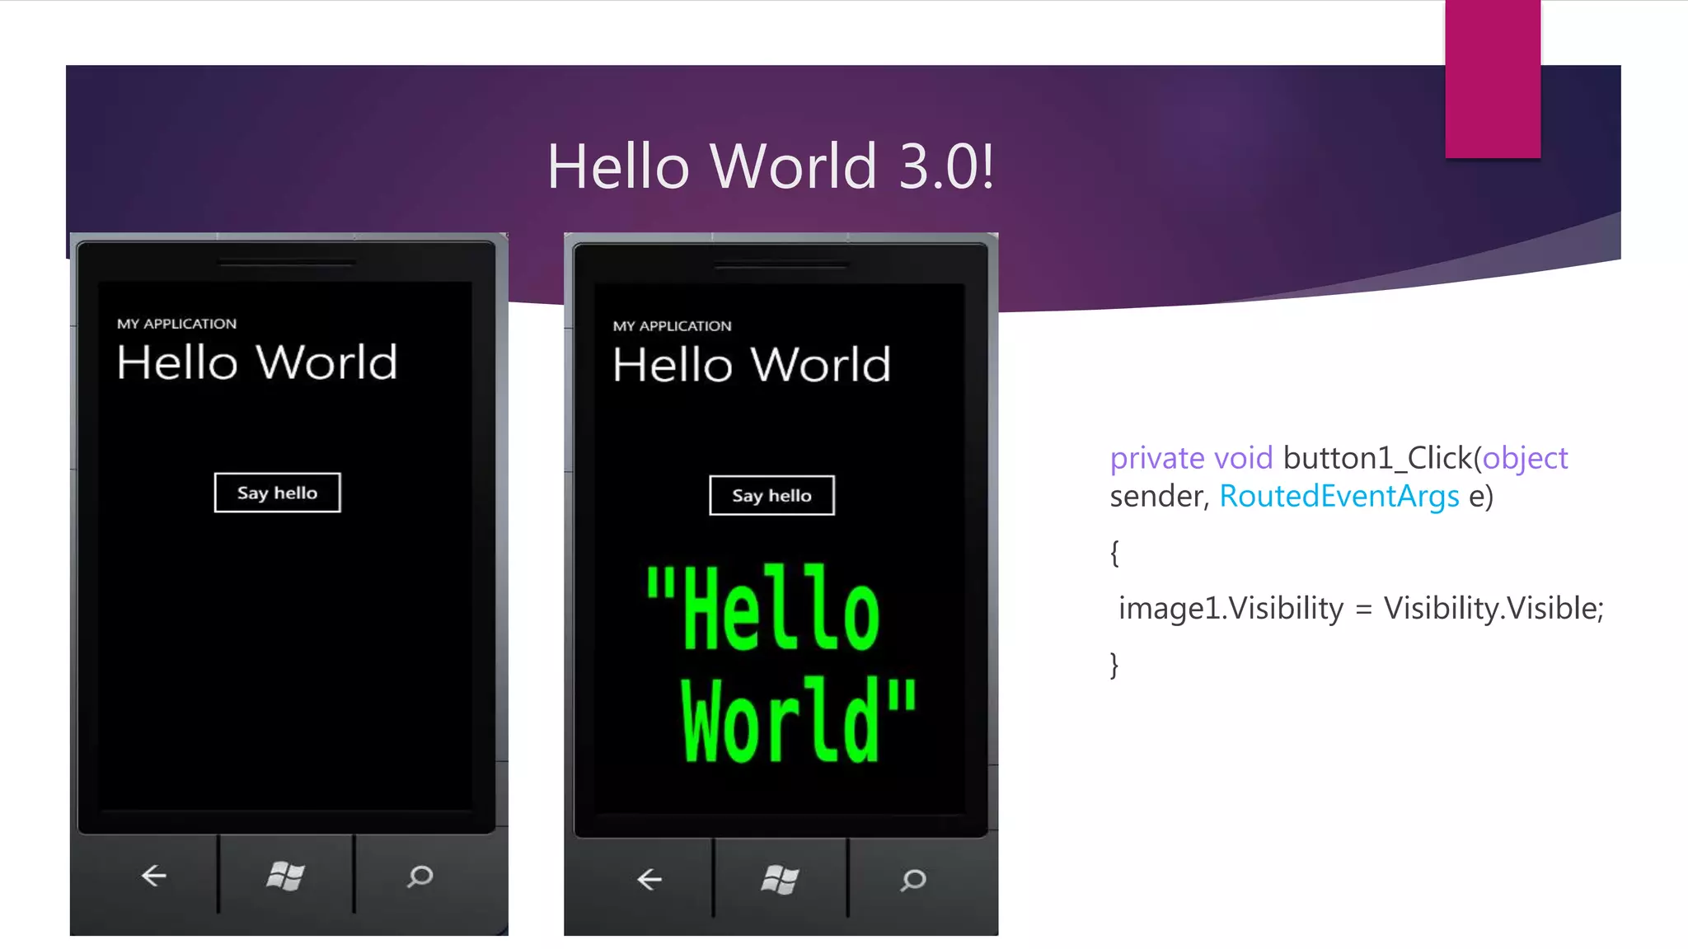This screenshot has width=1688, height=949.
Task: Click MY APPLICATION label on left phone
Action: coord(176,324)
